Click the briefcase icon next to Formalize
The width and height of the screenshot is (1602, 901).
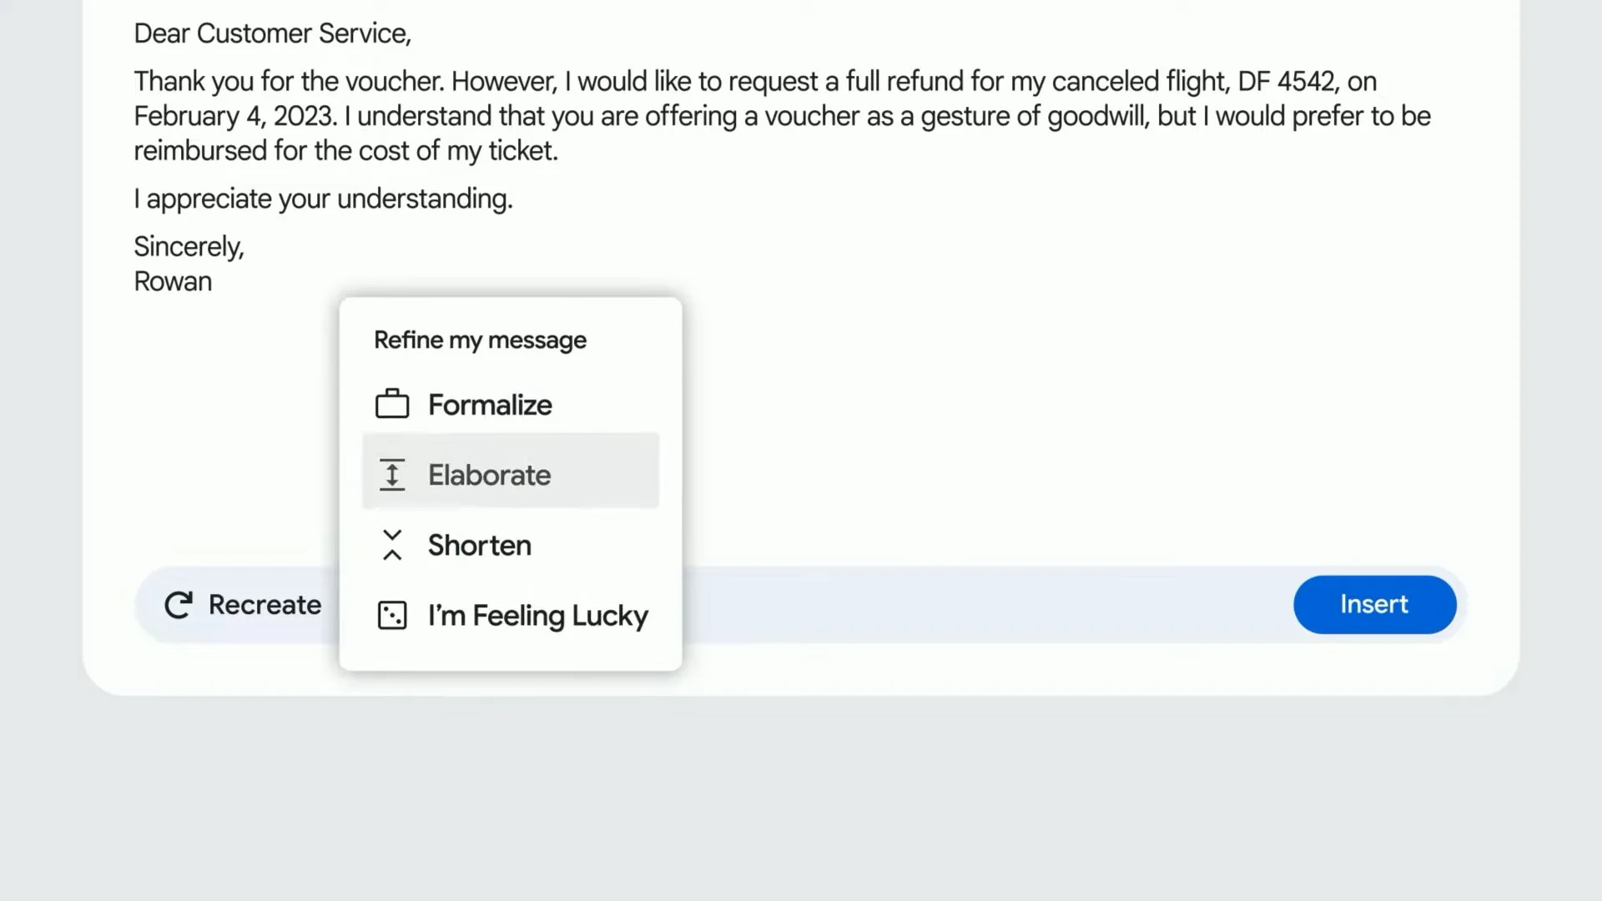tap(391, 405)
